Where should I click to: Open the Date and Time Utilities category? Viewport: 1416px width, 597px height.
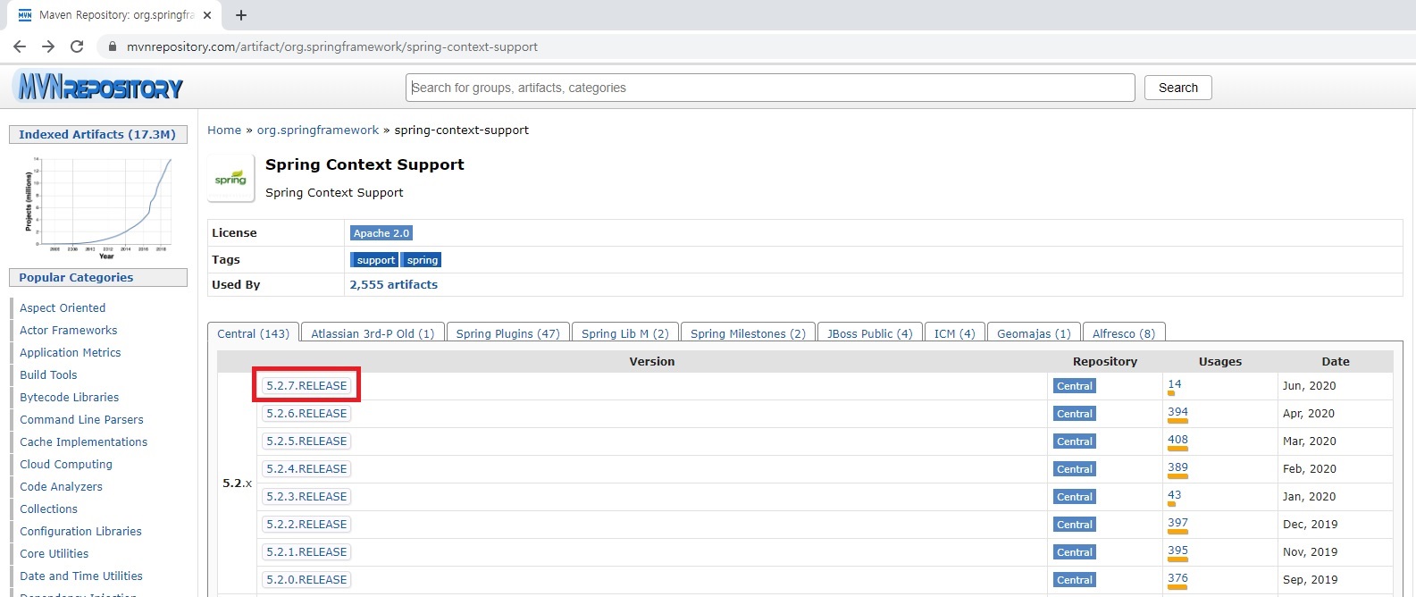point(81,576)
